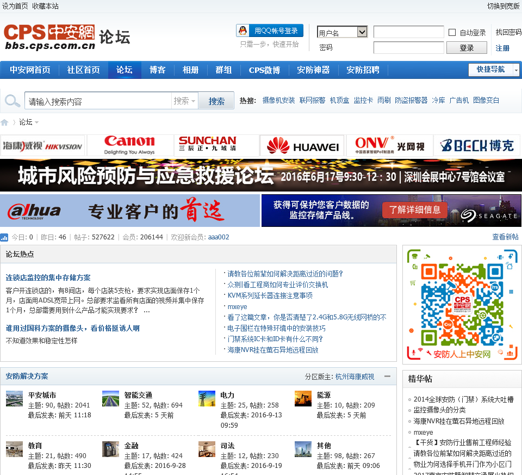Image resolution: width=522 pixels, height=475 pixels.
Task: Open new member aaa002 profile
Action: click(x=219, y=237)
